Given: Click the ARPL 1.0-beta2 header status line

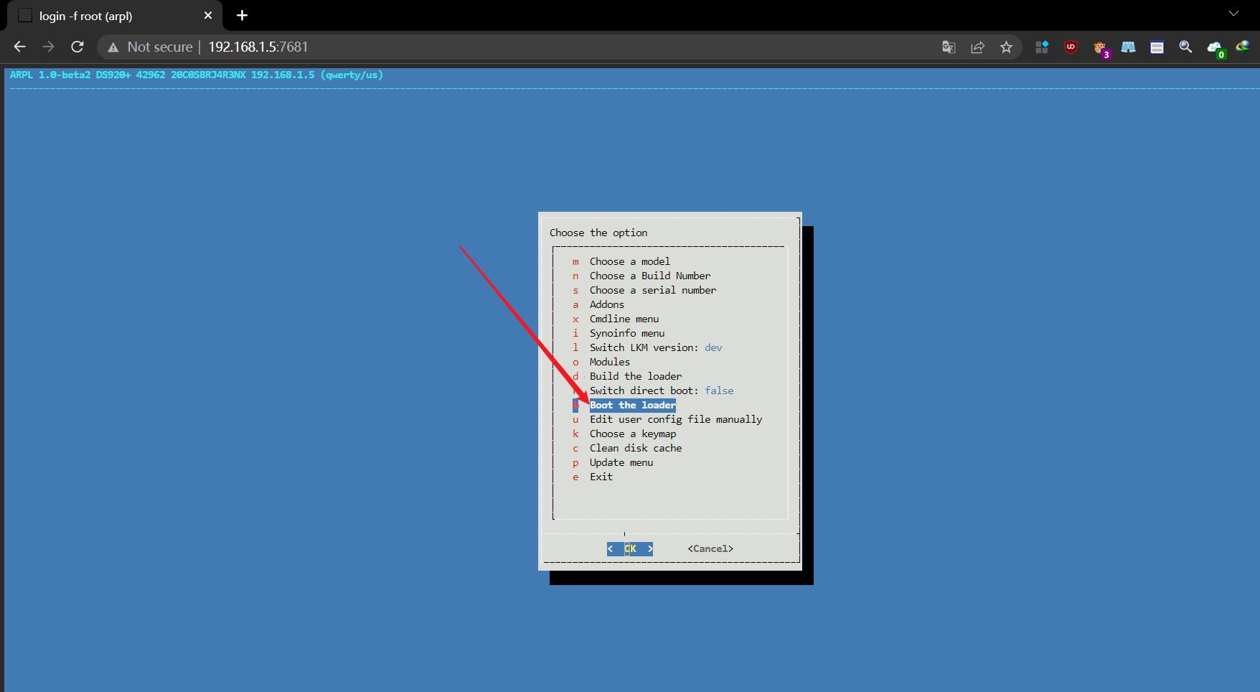Looking at the screenshot, I should [196, 75].
